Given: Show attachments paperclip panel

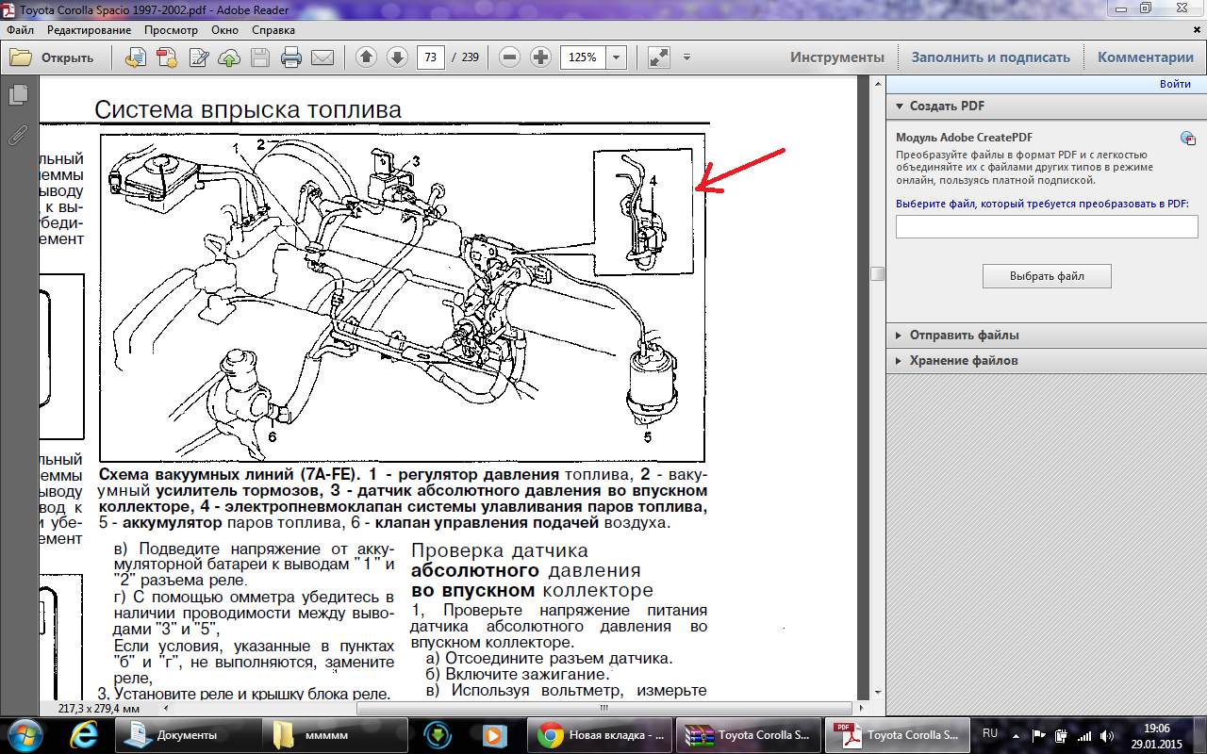Looking at the screenshot, I should [18, 135].
